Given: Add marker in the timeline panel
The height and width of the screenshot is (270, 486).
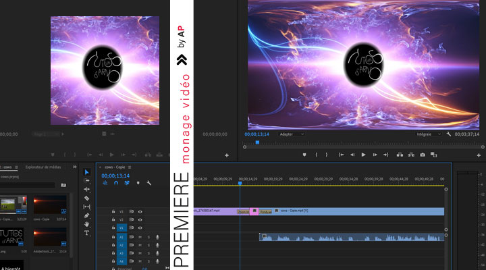Looking at the screenshot, I should (138, 183).
